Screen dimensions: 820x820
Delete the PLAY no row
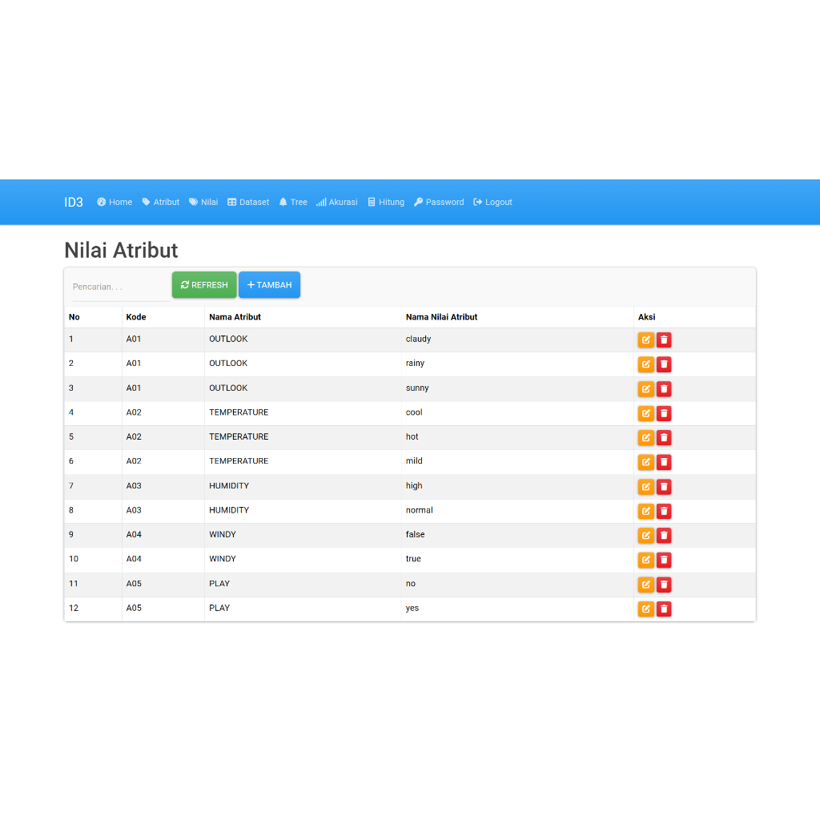(x=664, y=584)
